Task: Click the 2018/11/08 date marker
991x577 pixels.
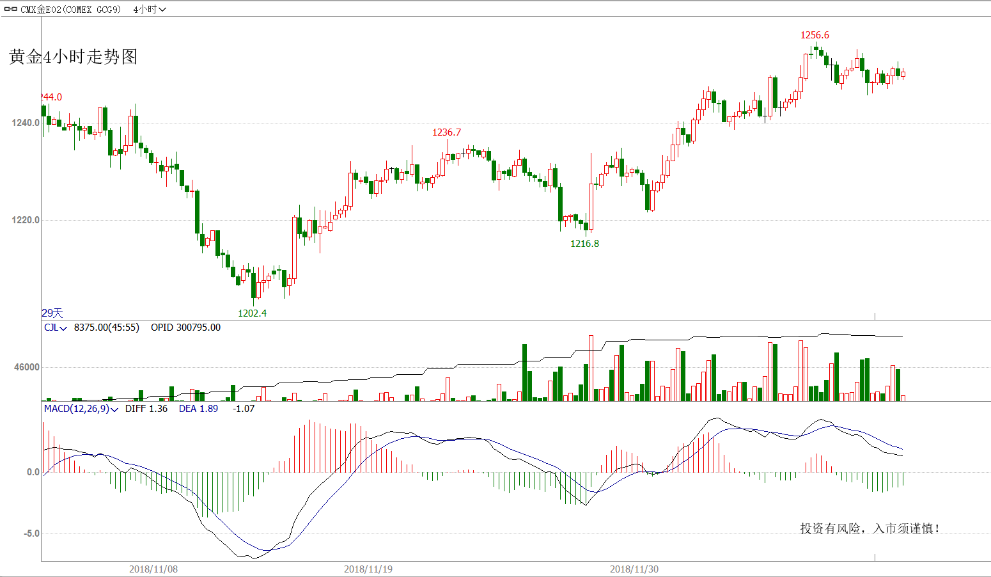Action: (x=153, y=569)
